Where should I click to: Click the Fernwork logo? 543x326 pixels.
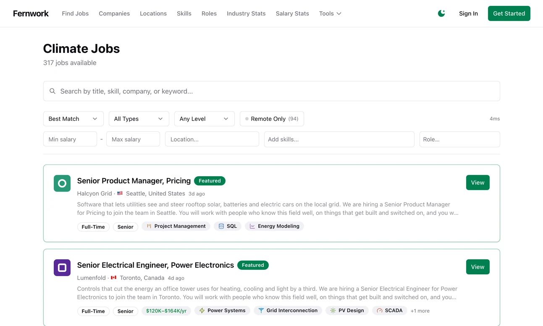31,13
